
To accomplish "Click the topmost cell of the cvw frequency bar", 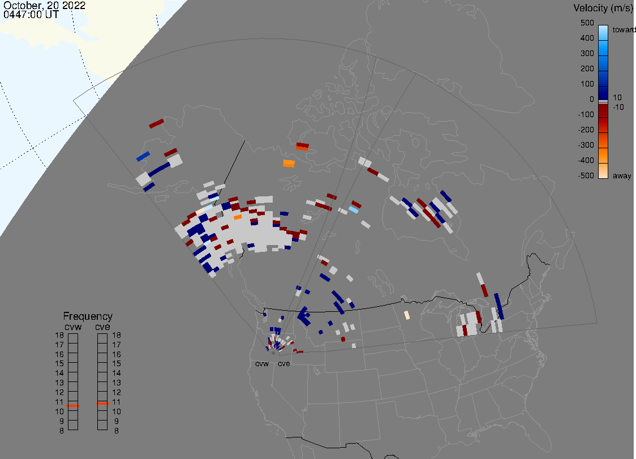I will (x=73, y=338).
